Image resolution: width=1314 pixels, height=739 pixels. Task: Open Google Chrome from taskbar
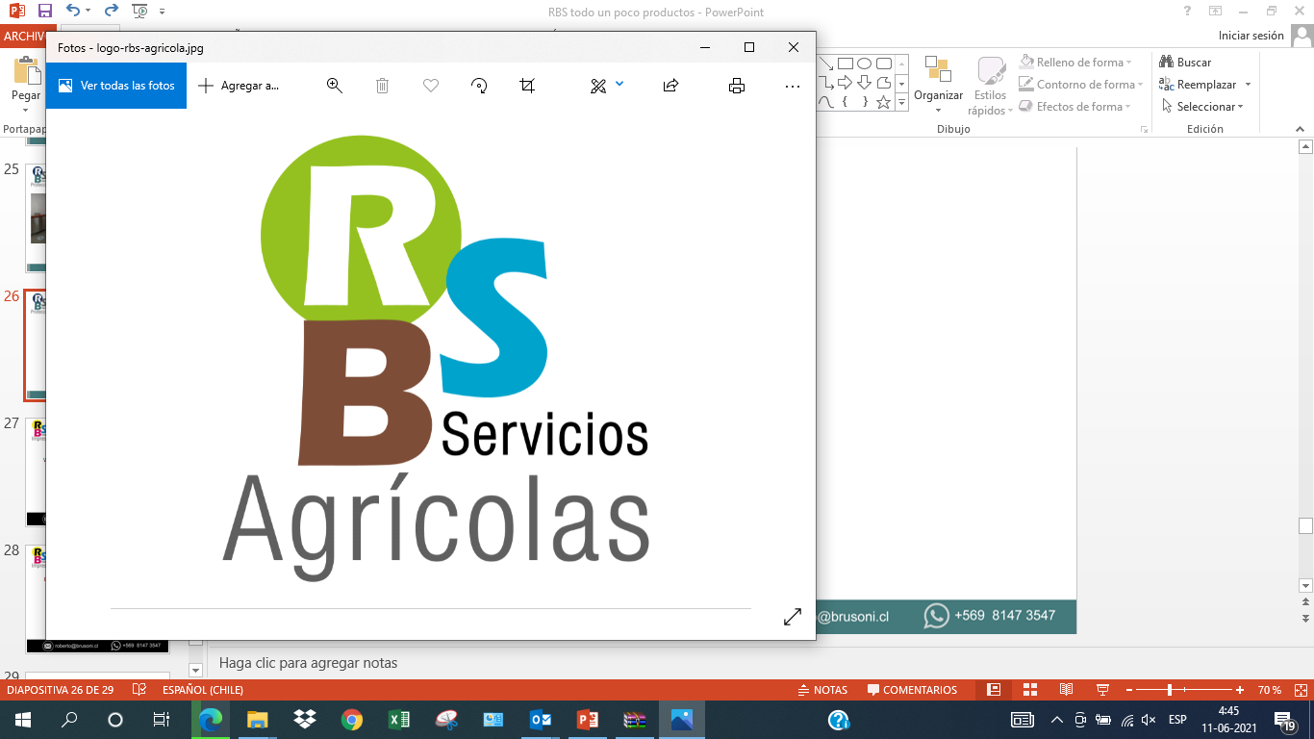click(352, 720)
